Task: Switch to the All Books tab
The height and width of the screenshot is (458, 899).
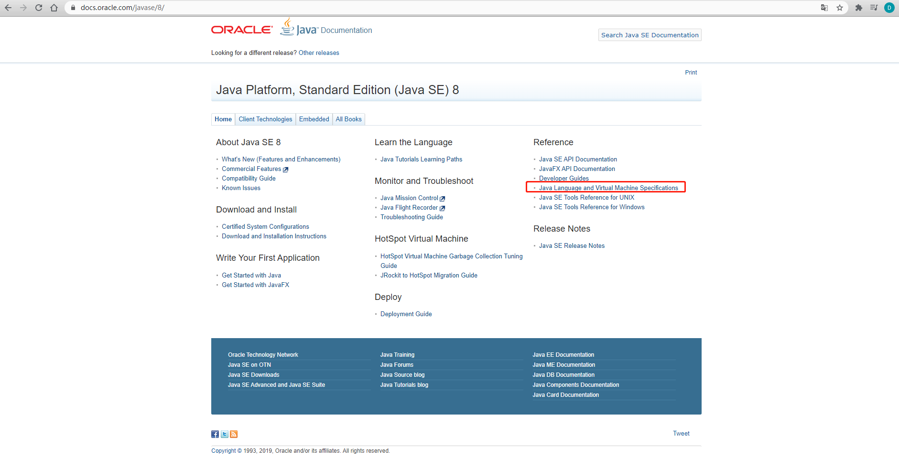Action: click(348, 119)
